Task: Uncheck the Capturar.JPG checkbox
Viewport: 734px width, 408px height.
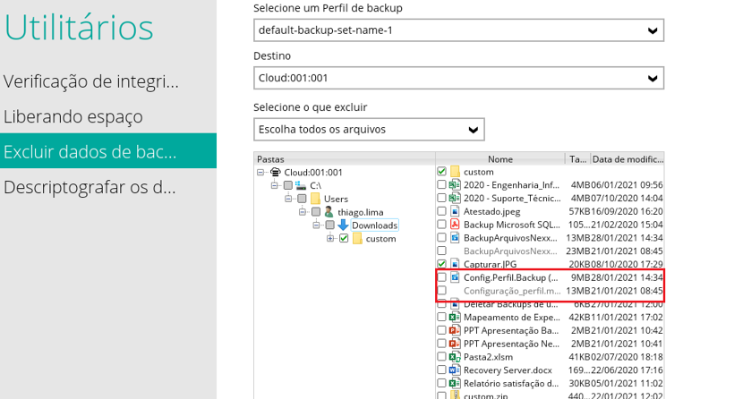Action: (x=441, y=265)
